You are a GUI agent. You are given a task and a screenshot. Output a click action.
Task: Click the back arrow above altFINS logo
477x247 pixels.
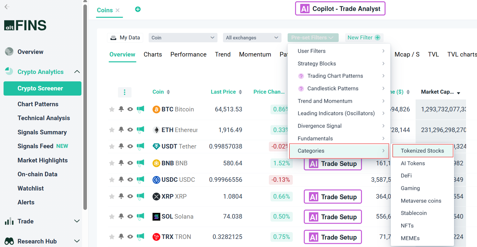(7, 7)
